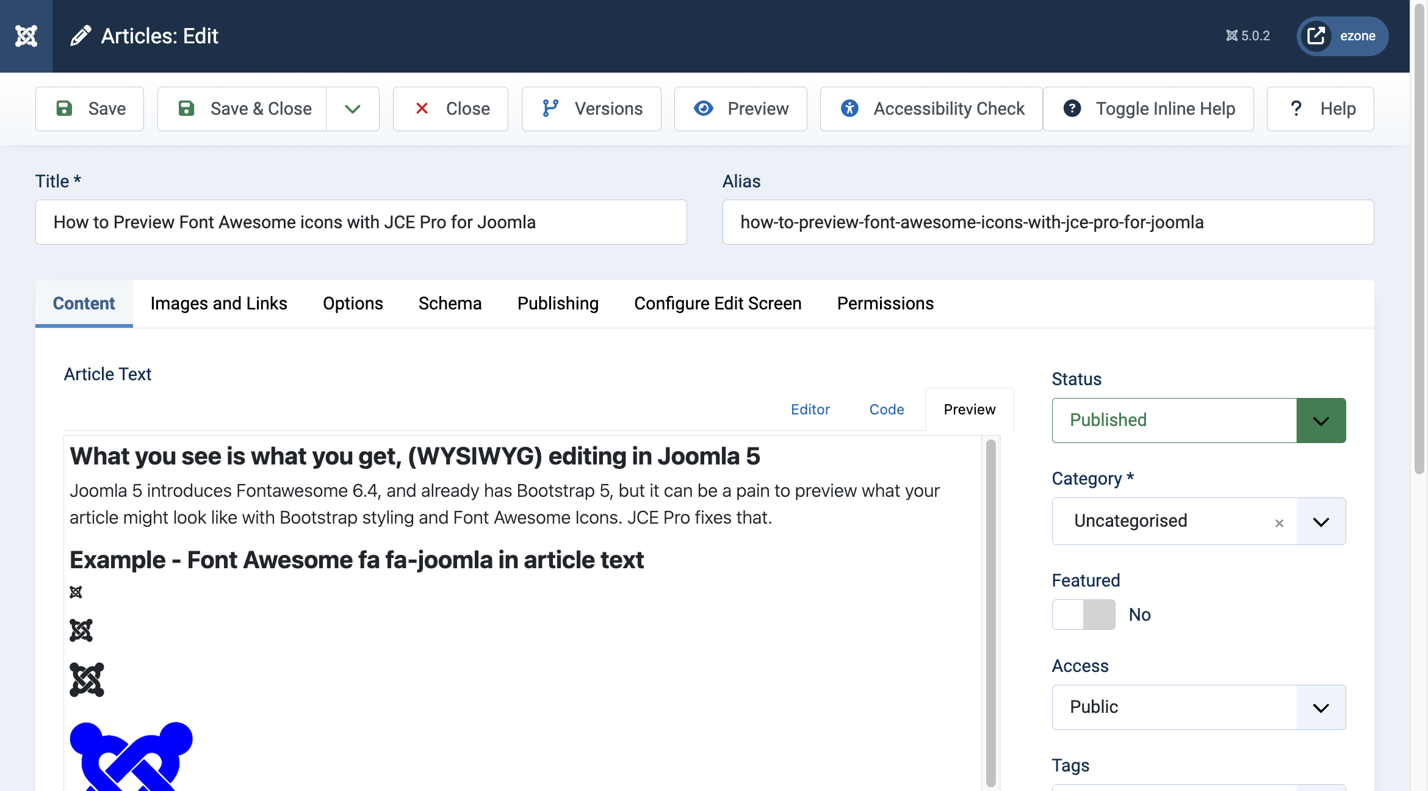Click the Joomla logo in the top bar
The height and width of the screenshot is (791, 1428).
[x=27, y=36]
